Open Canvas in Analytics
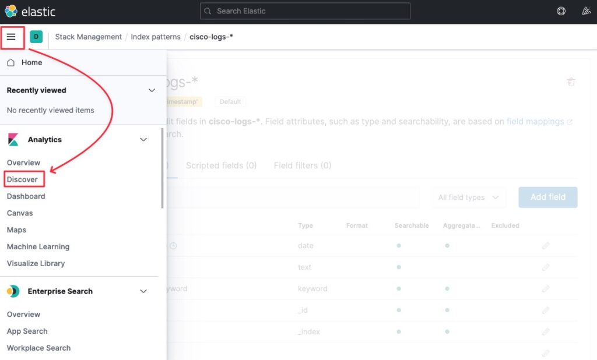 point(20,213)
